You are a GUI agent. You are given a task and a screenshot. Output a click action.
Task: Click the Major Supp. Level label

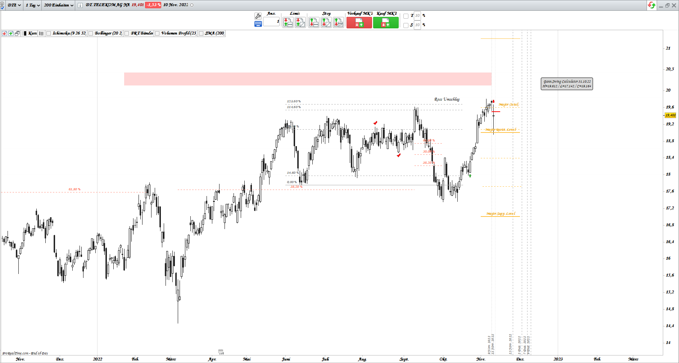(x=501, y=214)
